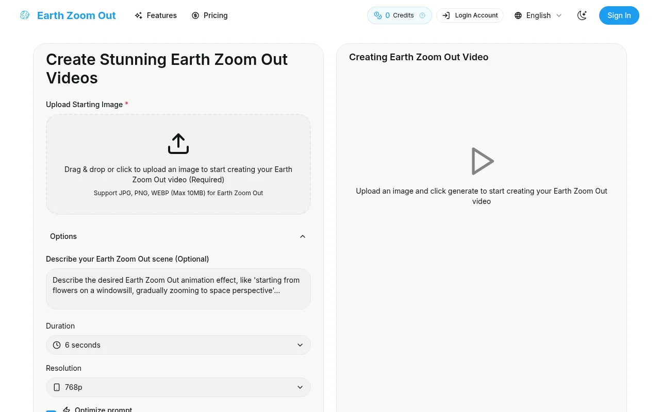The height and width of the screenshot is (412, 660).
Task: Click the upload arrow icon
Action: click(178, 144)
